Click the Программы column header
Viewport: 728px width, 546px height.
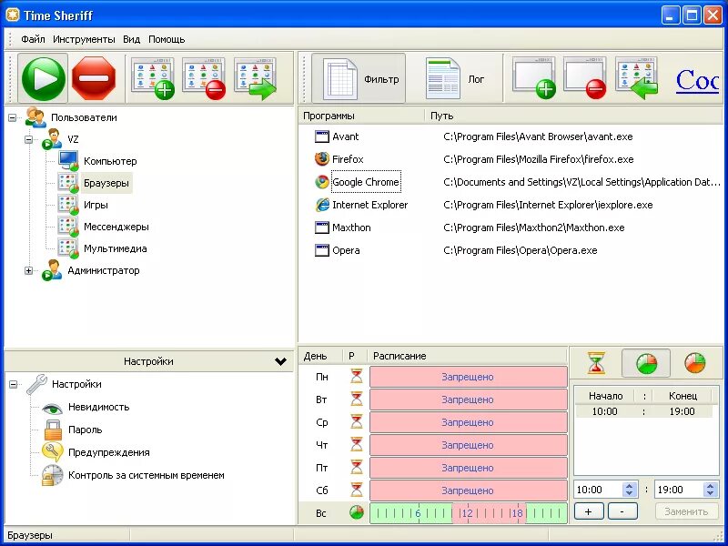click(361, 116)
